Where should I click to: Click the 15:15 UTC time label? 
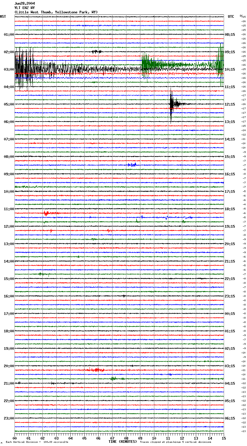(230, 157)
